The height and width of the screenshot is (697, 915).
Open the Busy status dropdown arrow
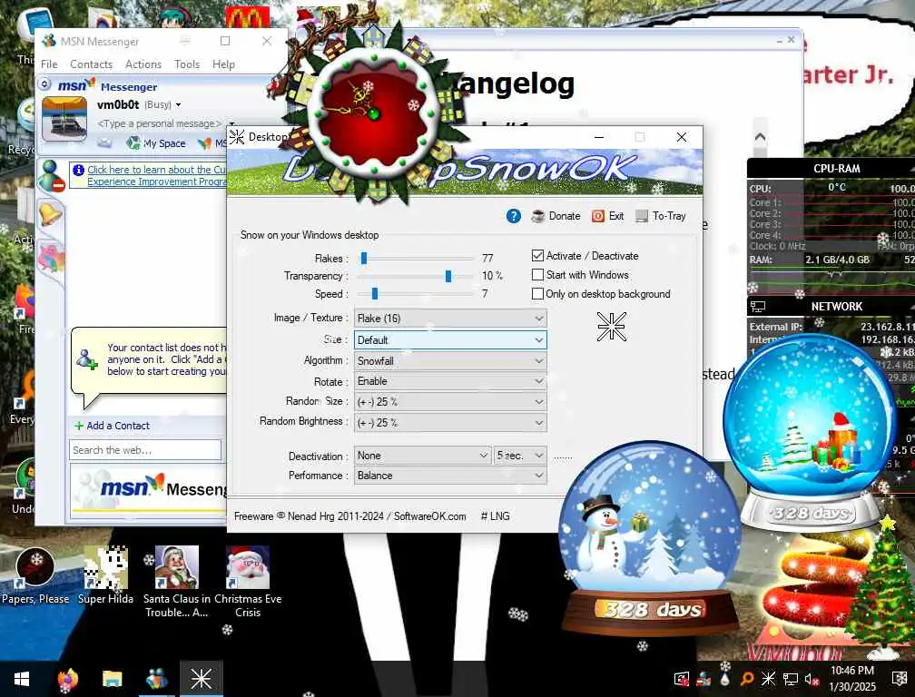tap(178, 105)
